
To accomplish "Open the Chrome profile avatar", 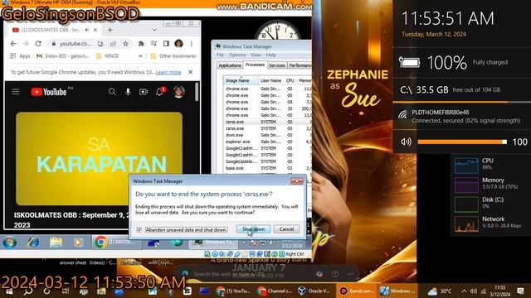I will tap(179, 43).
